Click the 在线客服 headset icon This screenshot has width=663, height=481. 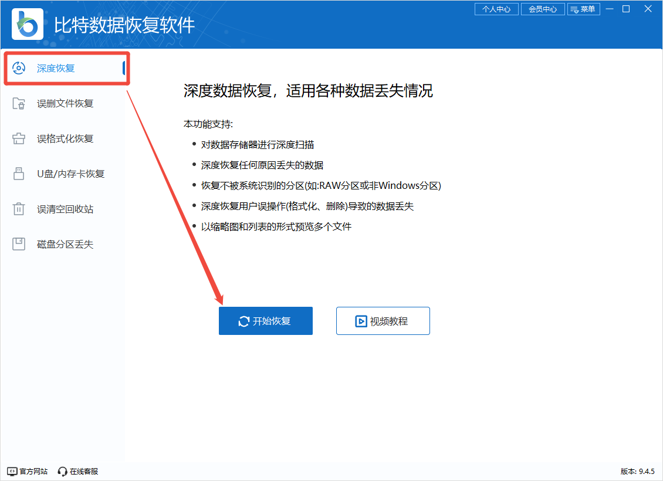[x=62, y=471]
